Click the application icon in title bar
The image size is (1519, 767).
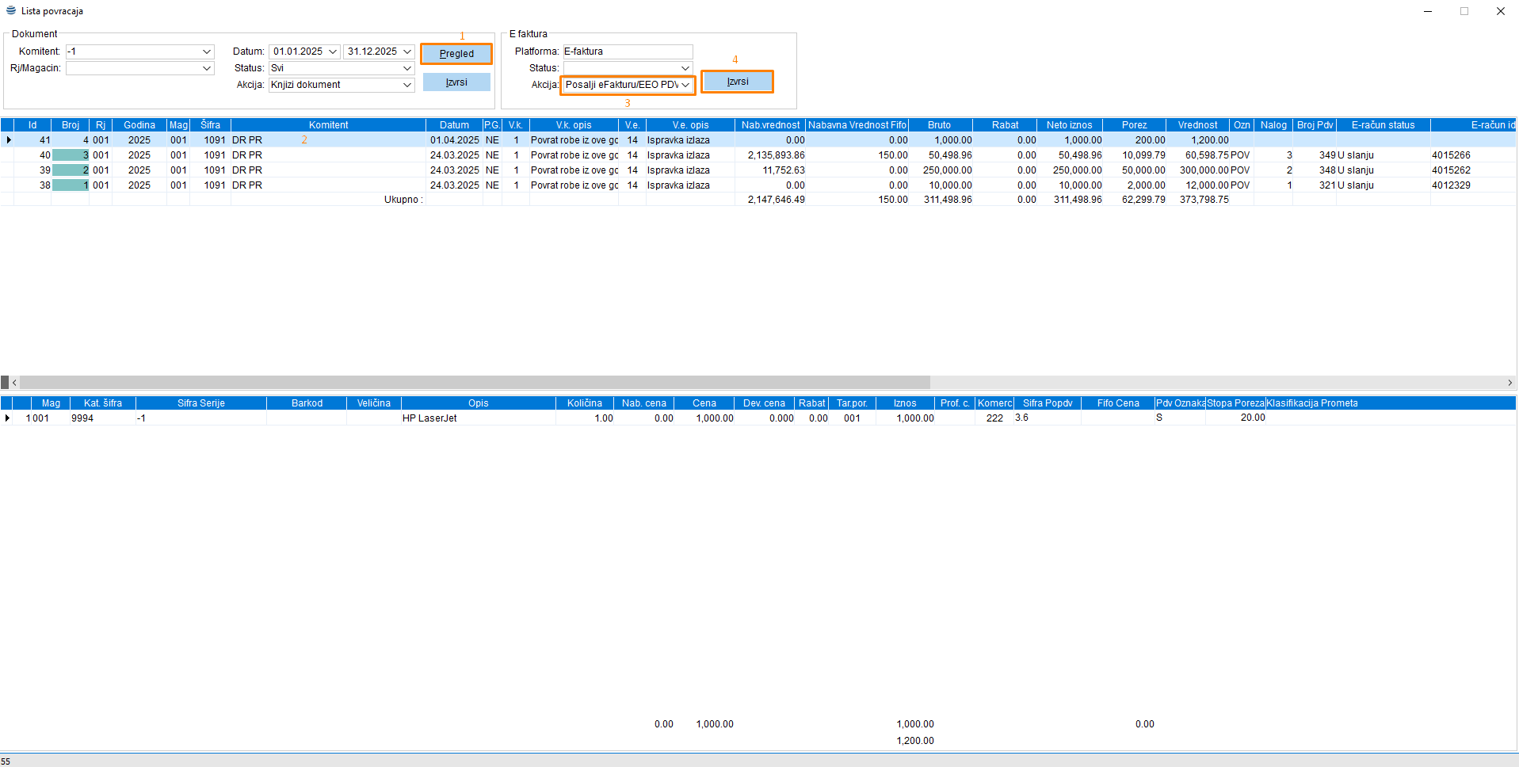click(x=11, y=11)
